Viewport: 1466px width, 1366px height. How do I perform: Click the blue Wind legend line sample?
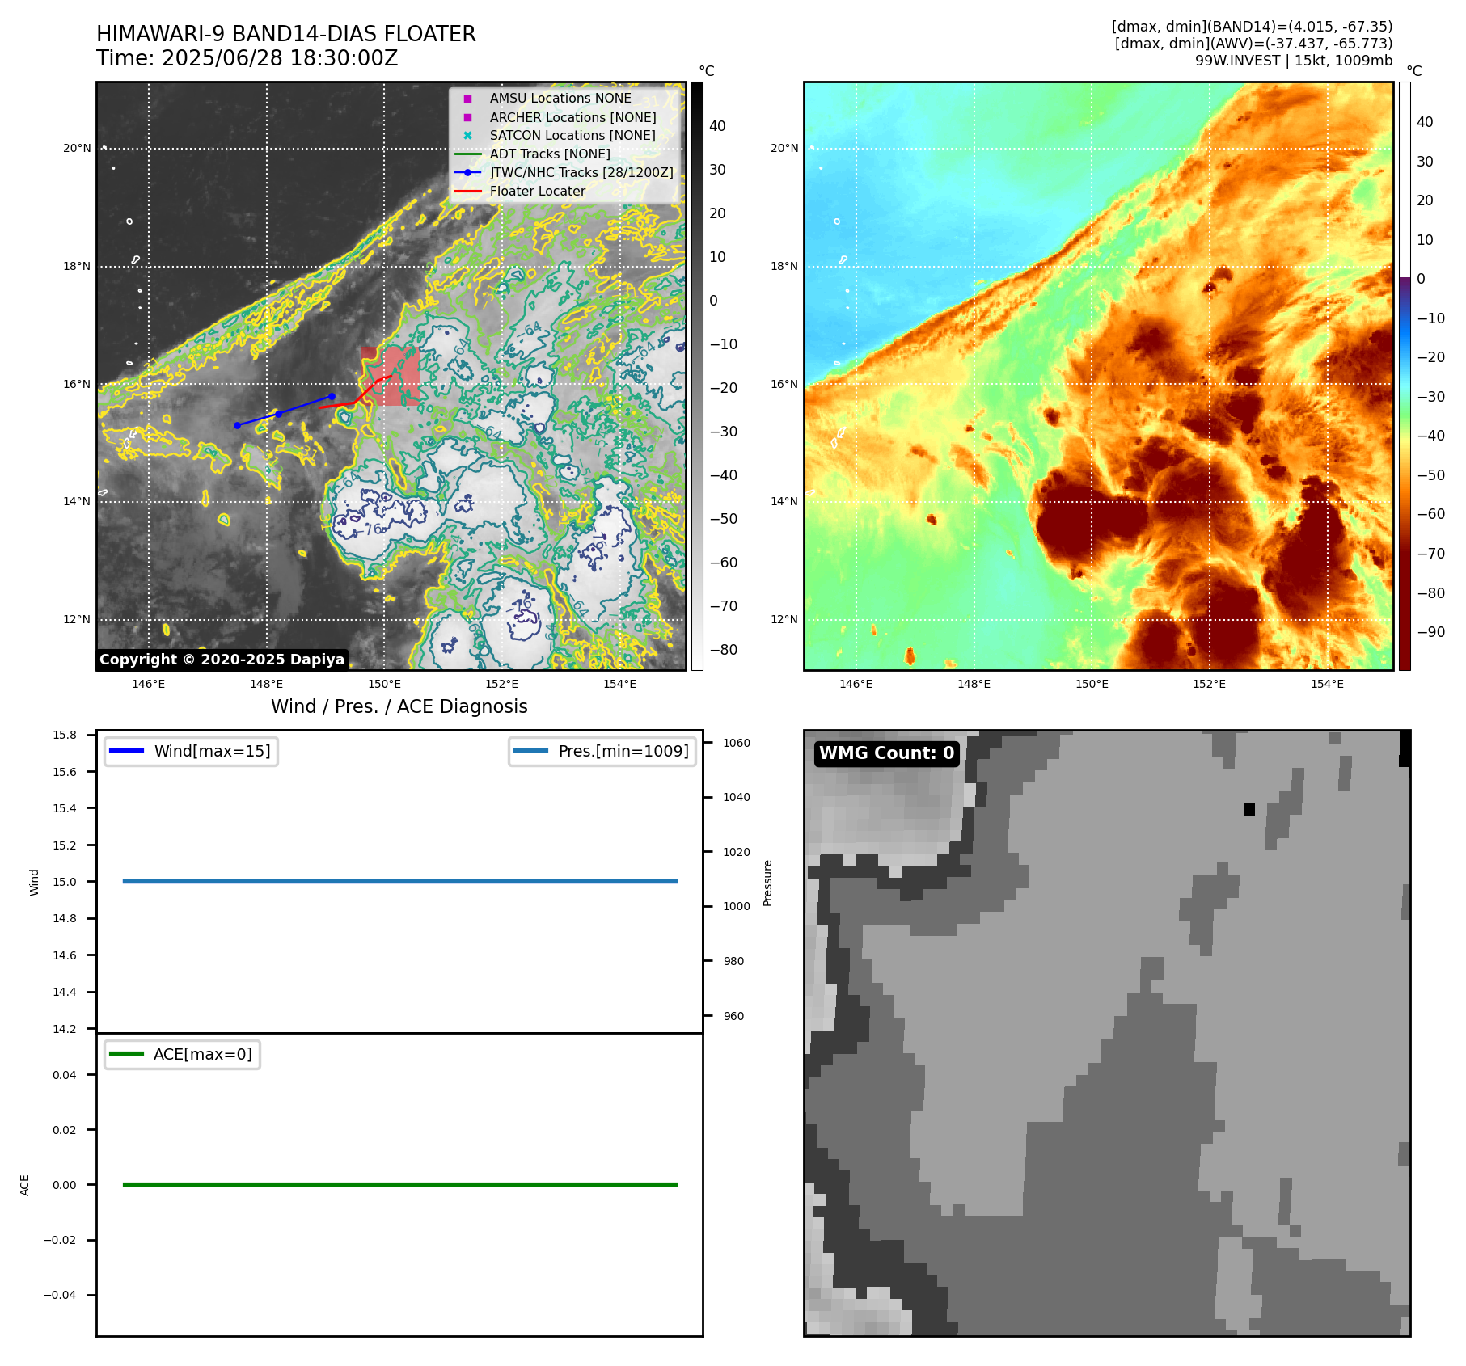pyautogui.click(x=126, y=751)
